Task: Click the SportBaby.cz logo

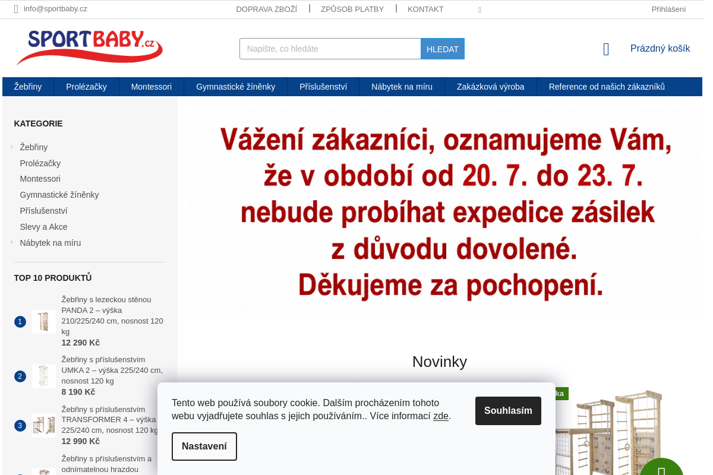Action: click(89, 47)
